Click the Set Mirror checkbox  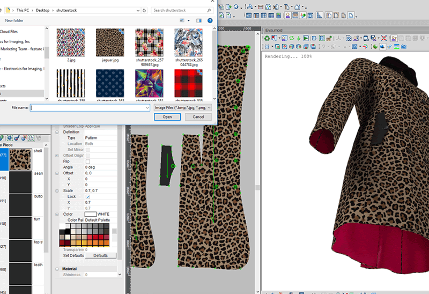click(x=88, y=150)
